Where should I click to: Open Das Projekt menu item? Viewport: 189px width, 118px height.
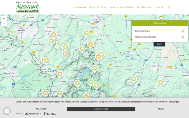click(79, 7)
